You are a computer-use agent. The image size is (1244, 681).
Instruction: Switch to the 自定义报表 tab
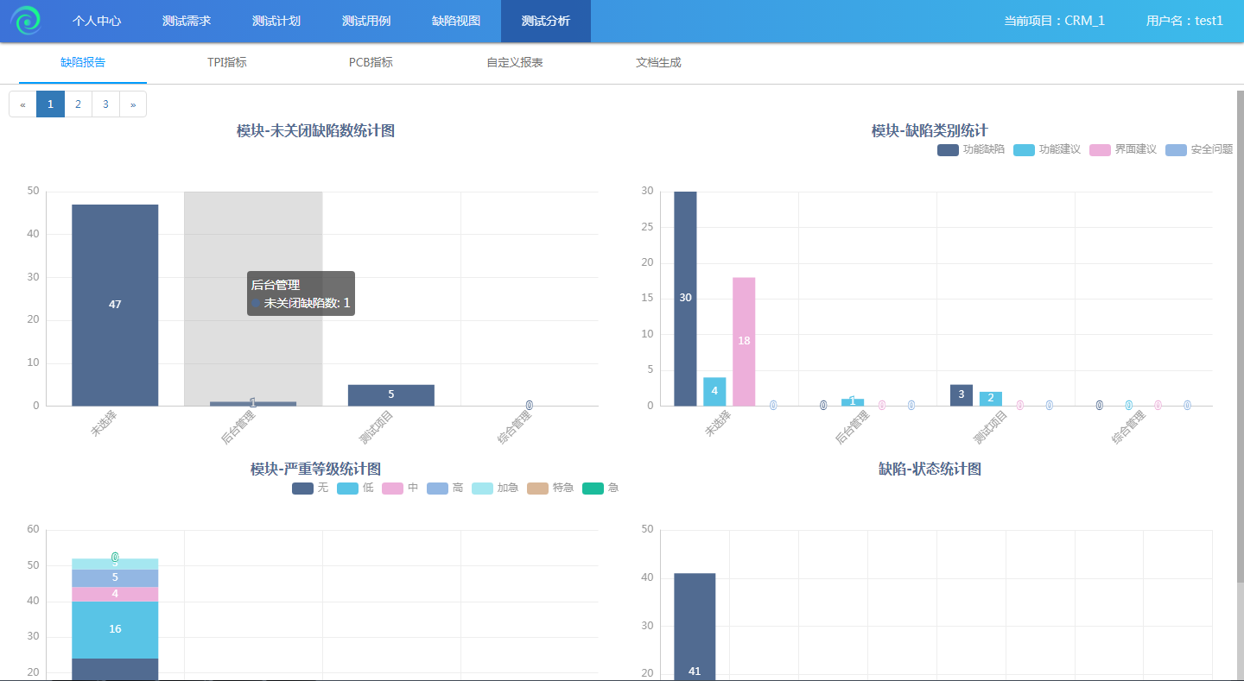pyautogui.click(x=515, y=62)
